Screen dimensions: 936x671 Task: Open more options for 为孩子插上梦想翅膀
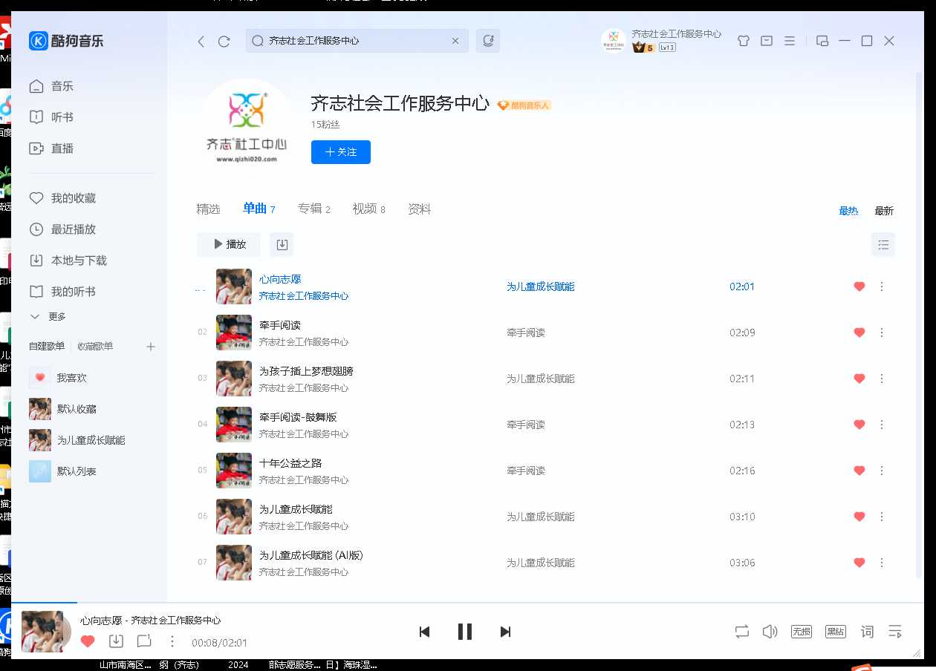[882, 379]
